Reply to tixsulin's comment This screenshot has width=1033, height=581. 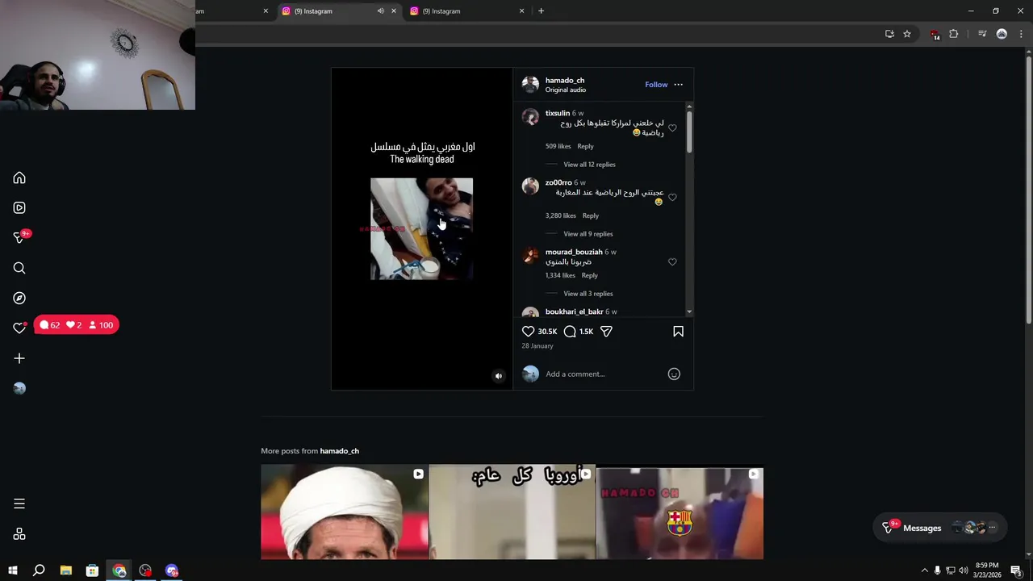585,146
